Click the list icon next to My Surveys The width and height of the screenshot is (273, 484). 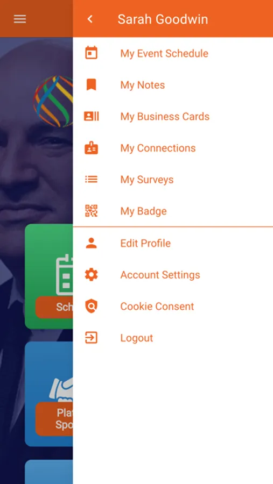pyautogui.click(x=91, y=179)
